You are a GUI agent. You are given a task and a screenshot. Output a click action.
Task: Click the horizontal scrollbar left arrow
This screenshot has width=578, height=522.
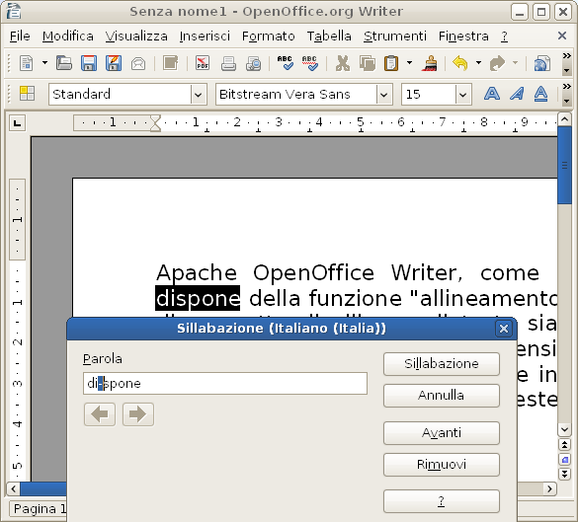point(14,488)
